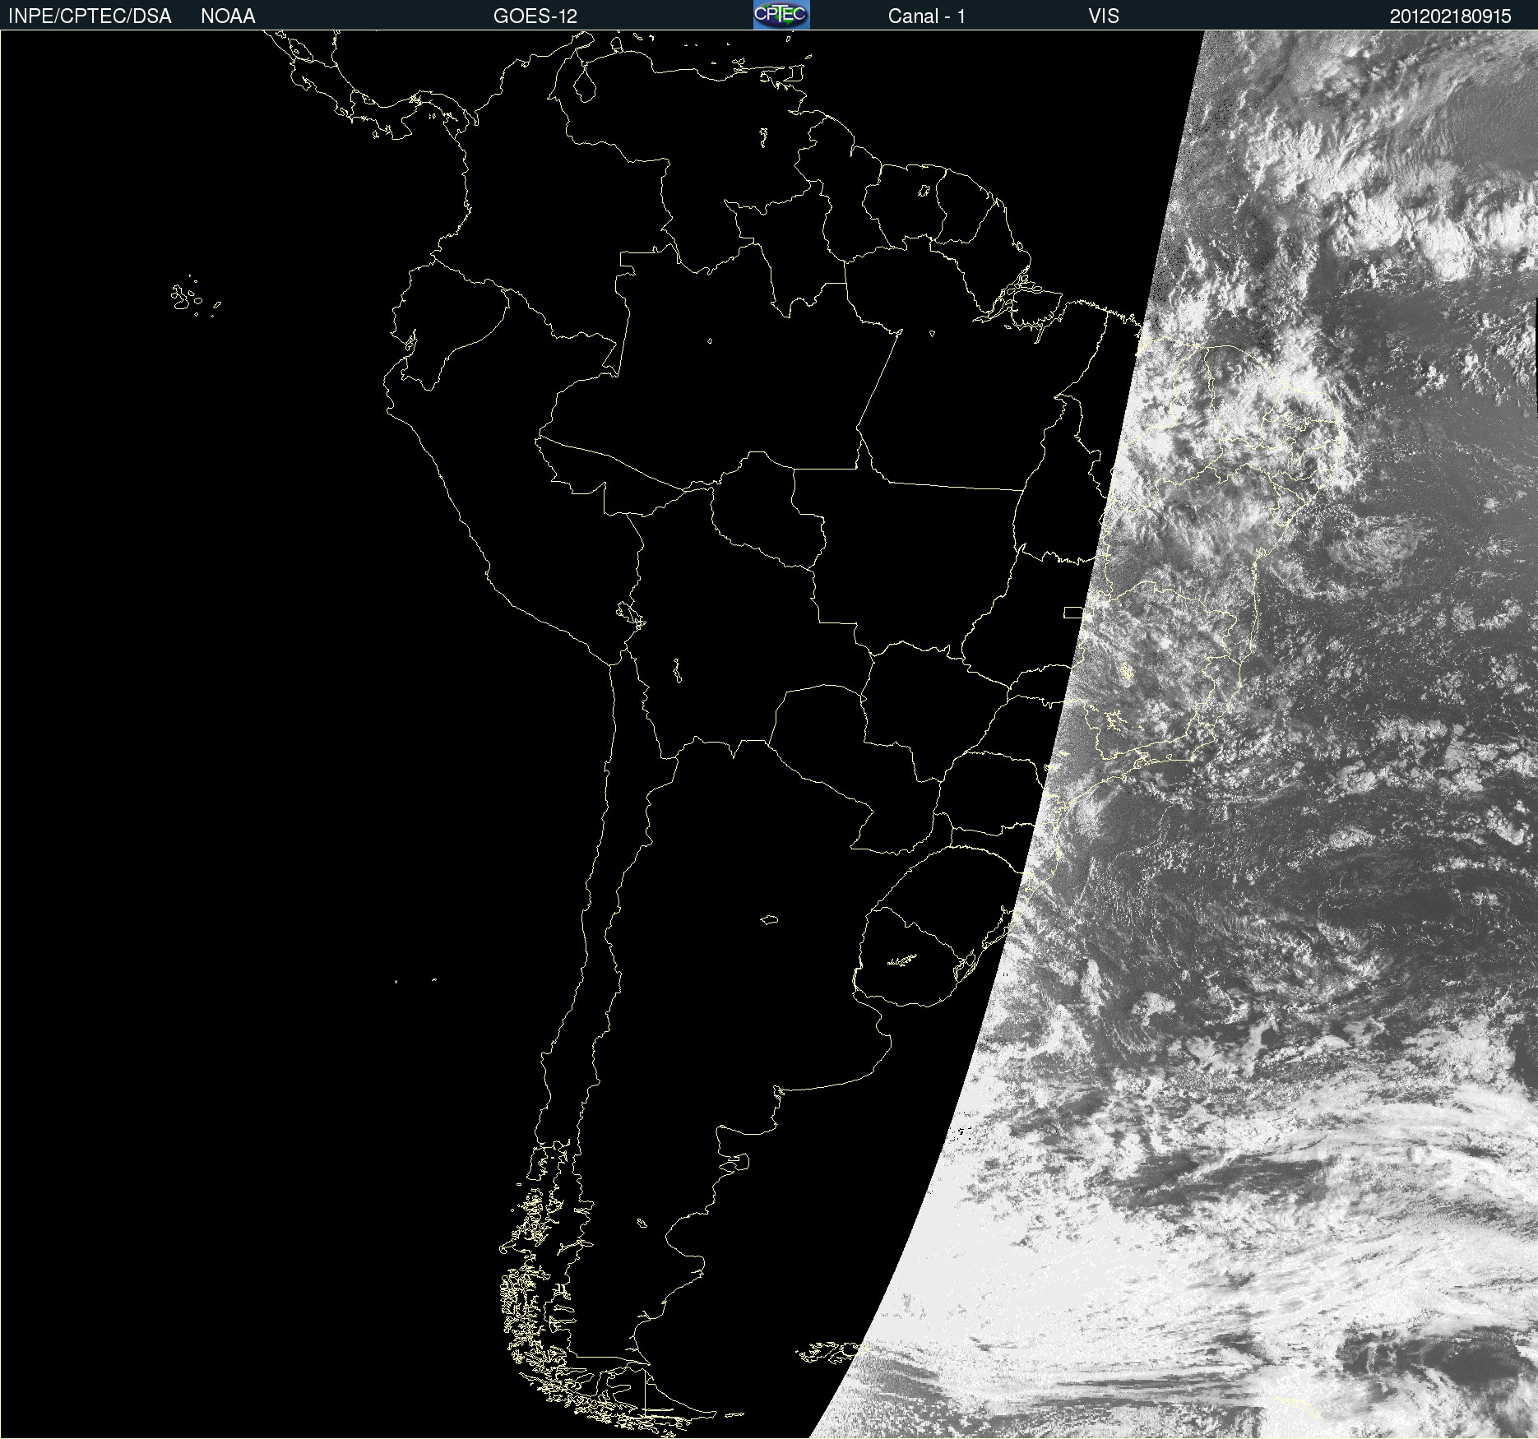This screenshot has height=1439, width=1538.
Task: Click the GOES-12 satellite label
Action: 535,16
